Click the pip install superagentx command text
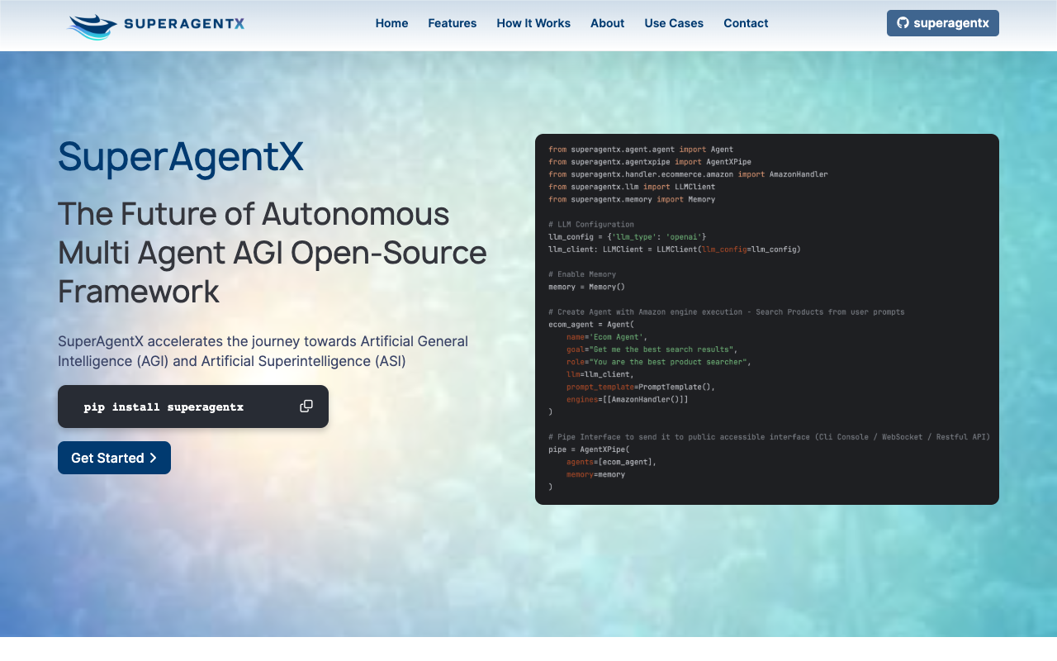This screenshot has width=1057, height=661. (164, 407)
